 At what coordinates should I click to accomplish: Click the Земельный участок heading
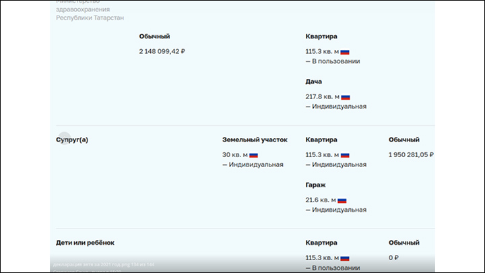pyautogui.click(x=255, y=140)
